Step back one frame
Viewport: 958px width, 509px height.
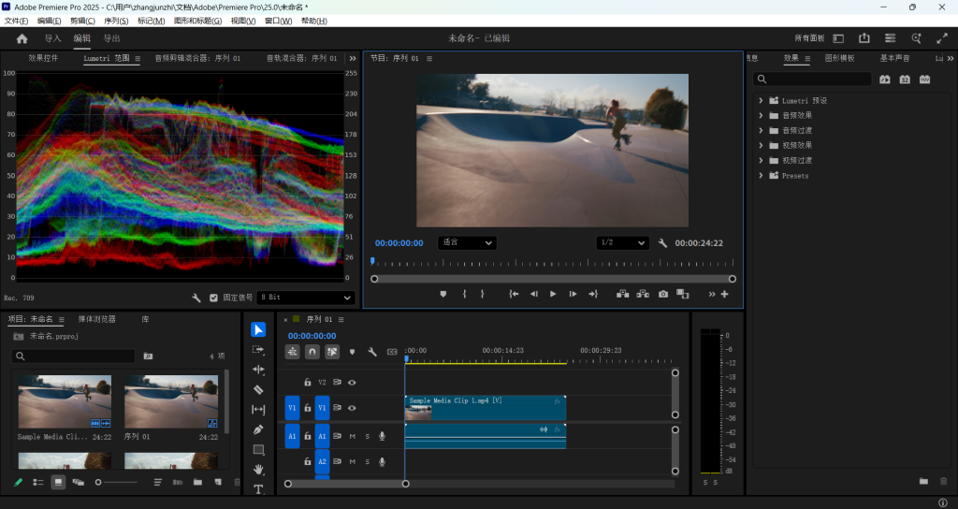(x=534, y=294)
